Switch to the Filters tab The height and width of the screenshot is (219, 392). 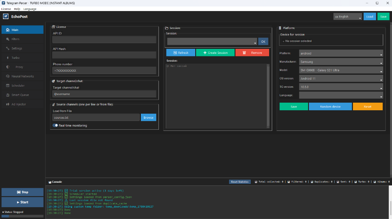(x=23, y=39)
